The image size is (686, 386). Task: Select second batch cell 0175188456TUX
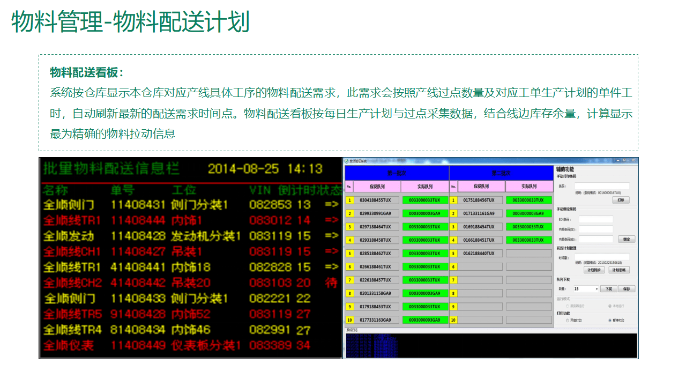coord(480,200)
